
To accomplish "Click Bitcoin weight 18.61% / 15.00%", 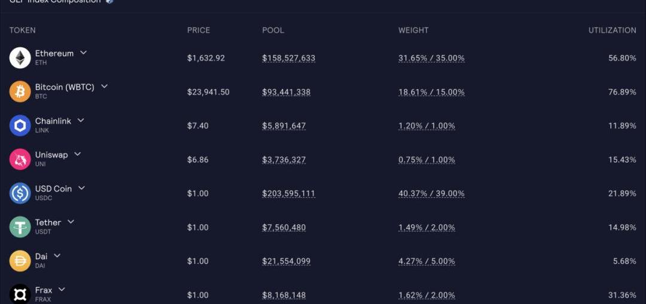I will 431,92.
